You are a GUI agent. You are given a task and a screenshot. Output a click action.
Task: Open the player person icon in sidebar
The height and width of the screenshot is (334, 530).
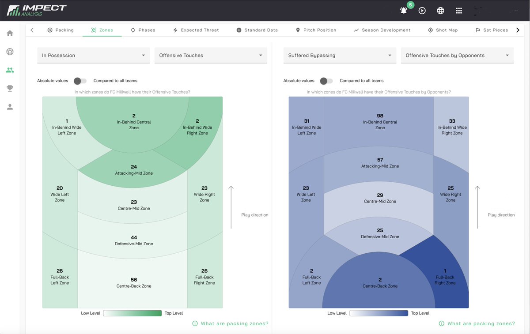click(x=10, y=107)
